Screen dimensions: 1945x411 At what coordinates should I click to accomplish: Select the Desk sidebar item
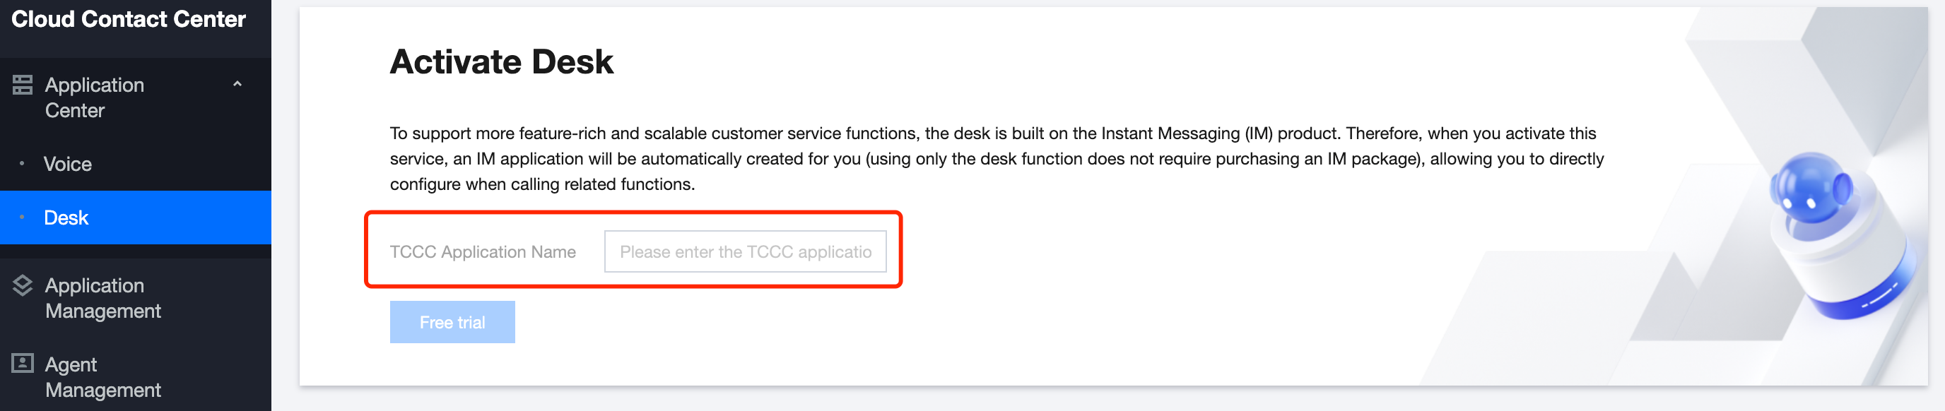click(66, 218)
